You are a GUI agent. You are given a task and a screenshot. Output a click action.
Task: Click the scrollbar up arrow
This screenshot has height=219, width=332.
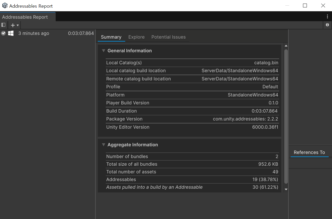(x=286, y=46)
